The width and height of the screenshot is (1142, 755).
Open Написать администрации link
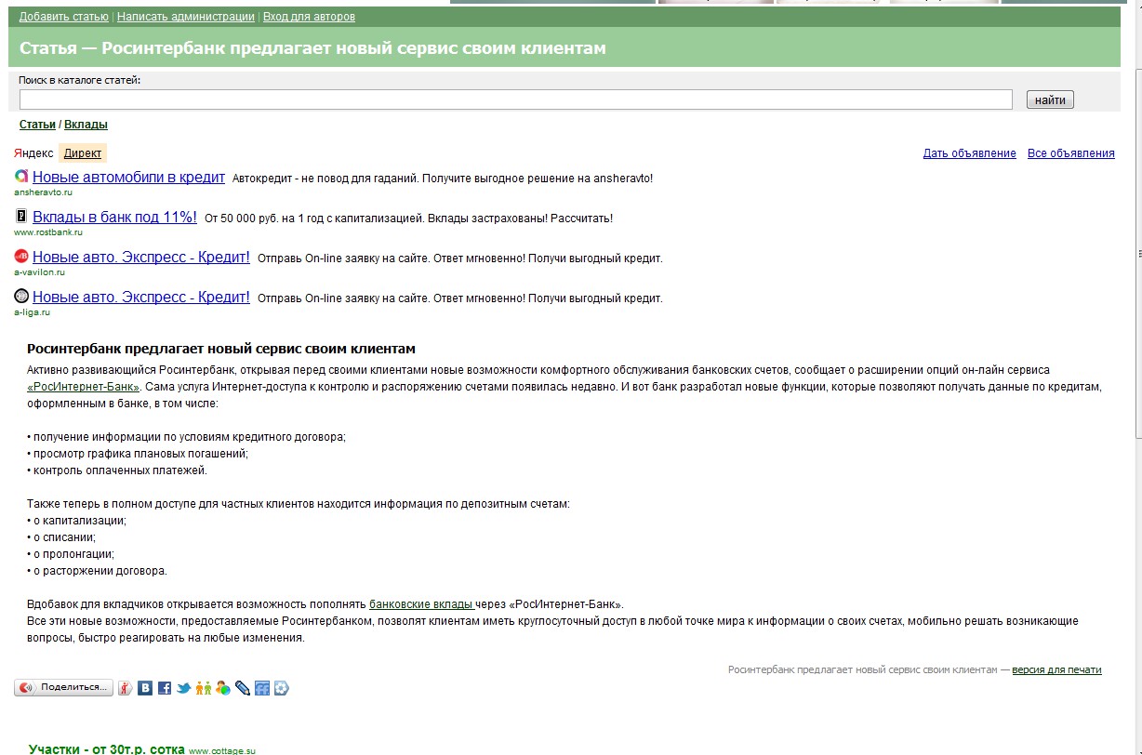point(186,17)
